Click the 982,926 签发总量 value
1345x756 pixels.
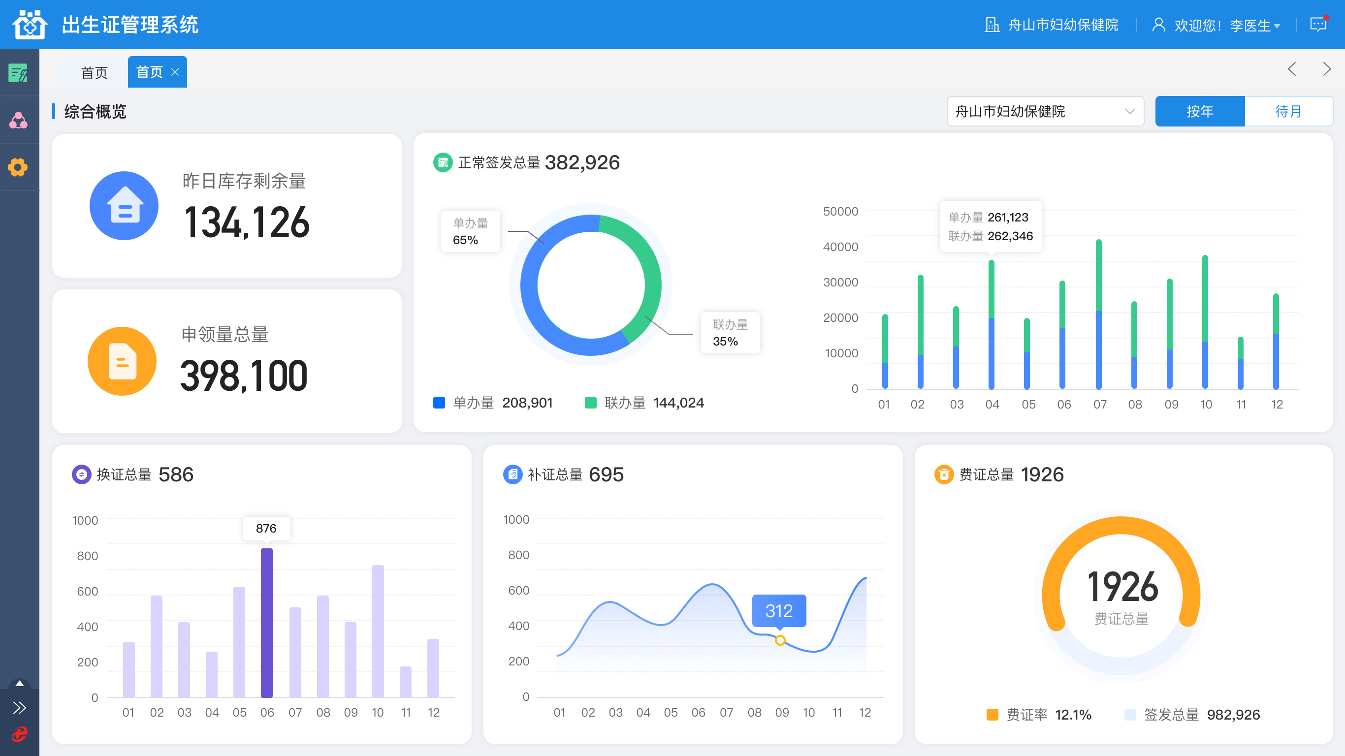click(1233, 714)
